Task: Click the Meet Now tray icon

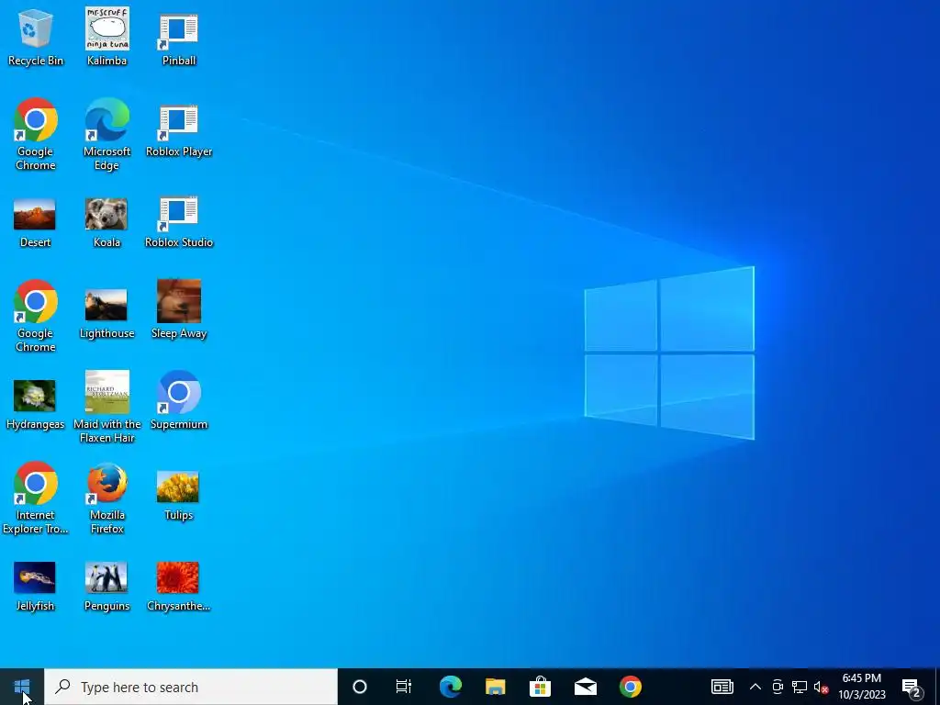Action: [778, 687]
